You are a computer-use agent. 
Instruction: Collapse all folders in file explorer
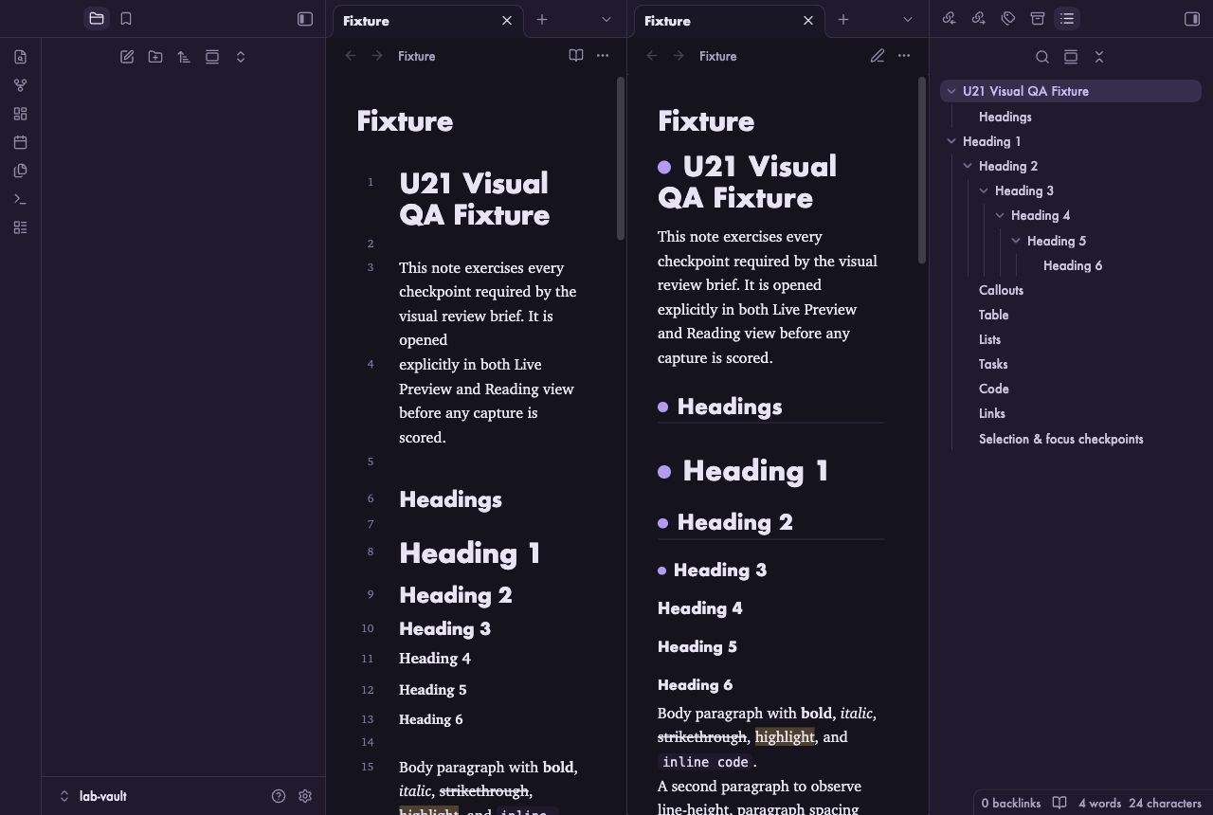pos(241,57)
